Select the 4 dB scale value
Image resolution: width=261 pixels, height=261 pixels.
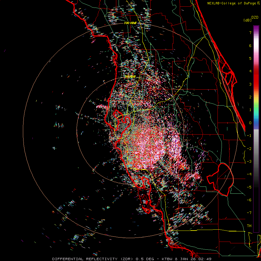[x=250, y=71]
